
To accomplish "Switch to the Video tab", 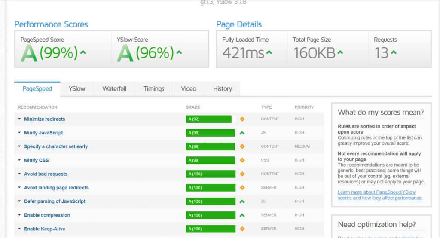I will [x=189, y=89].
